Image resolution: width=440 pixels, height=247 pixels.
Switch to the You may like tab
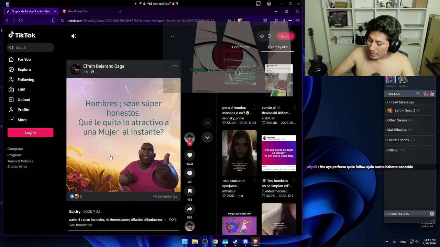click(277, 47)
